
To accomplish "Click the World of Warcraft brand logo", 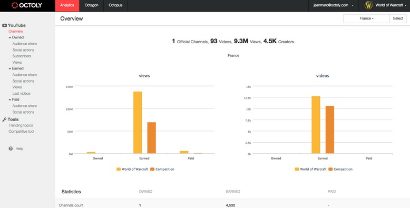I will coord(368,5).
